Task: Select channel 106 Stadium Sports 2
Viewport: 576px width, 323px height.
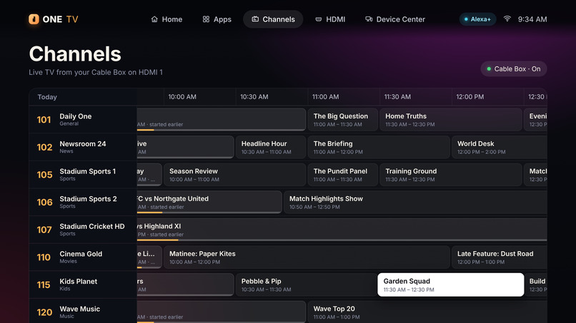Action: [x=83, y=202]
